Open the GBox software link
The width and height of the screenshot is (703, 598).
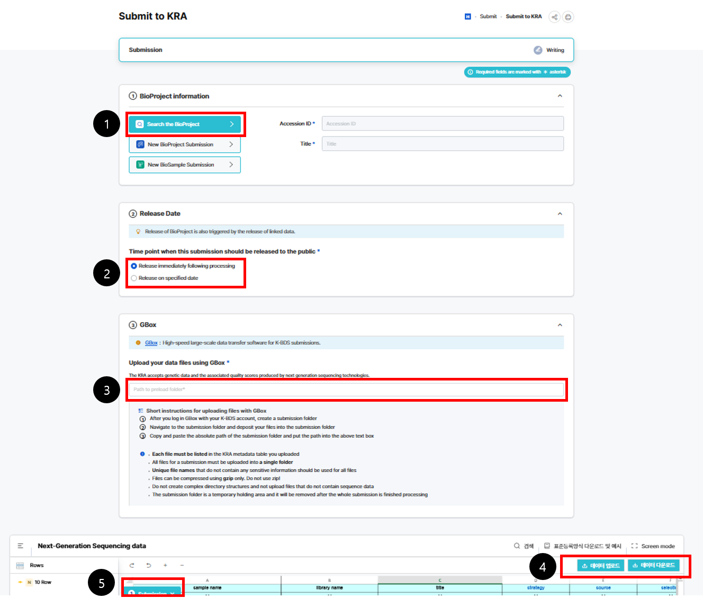151,343
